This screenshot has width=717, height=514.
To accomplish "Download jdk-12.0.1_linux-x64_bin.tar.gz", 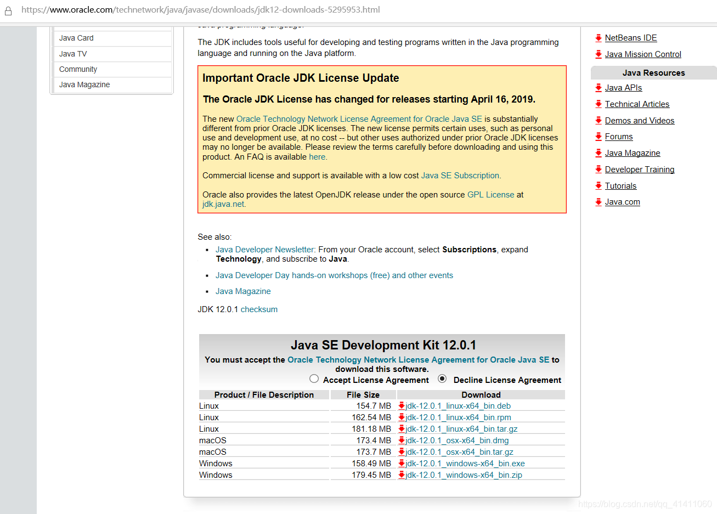I will tap(461, 429).
